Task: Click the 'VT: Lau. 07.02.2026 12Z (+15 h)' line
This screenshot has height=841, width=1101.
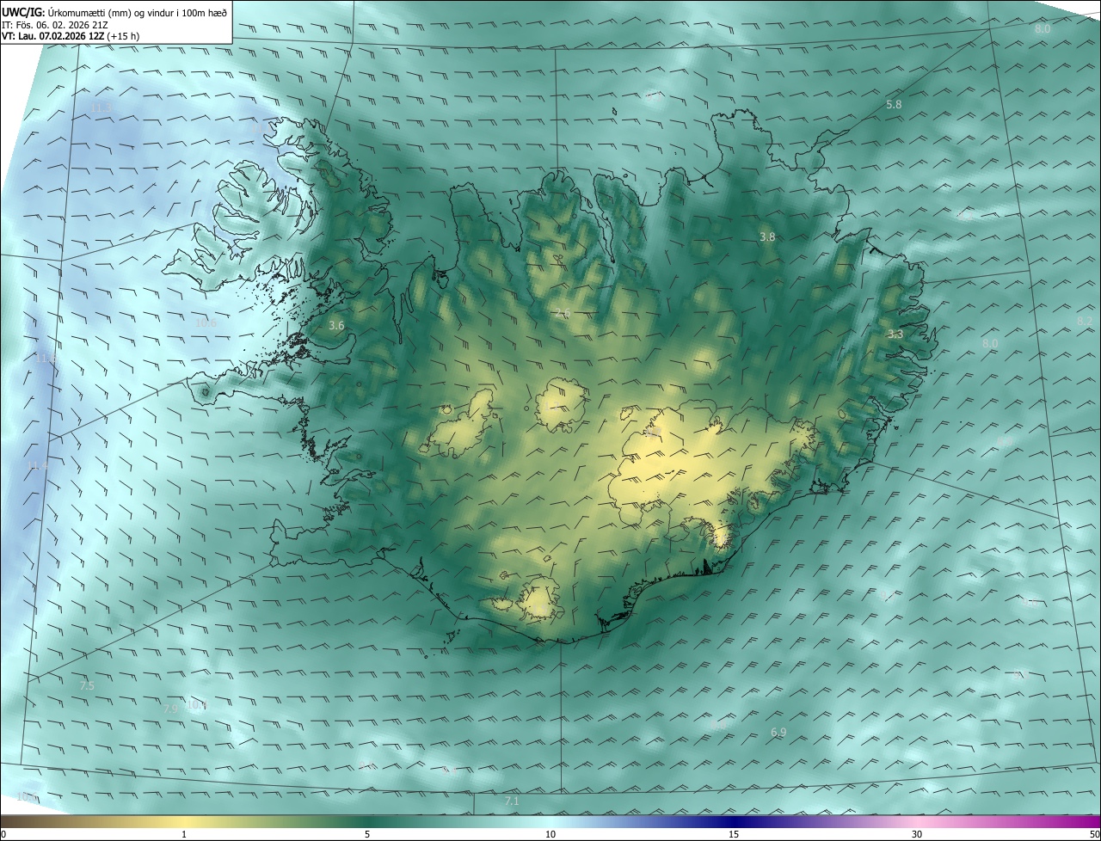Action: (x=71, y=36)
